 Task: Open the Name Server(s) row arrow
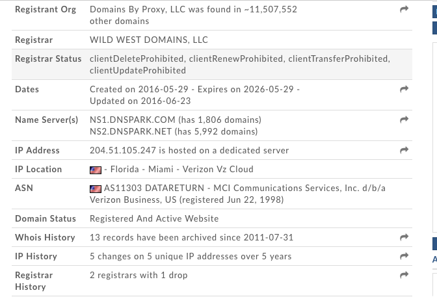tap(404, 120)
